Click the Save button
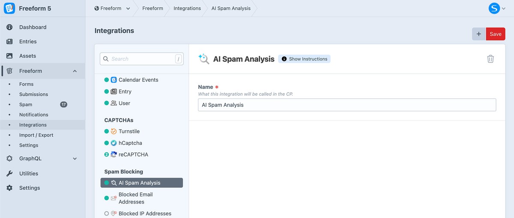Image resolution: width=514 pixels, height=218 pixels. pos(496,34)
